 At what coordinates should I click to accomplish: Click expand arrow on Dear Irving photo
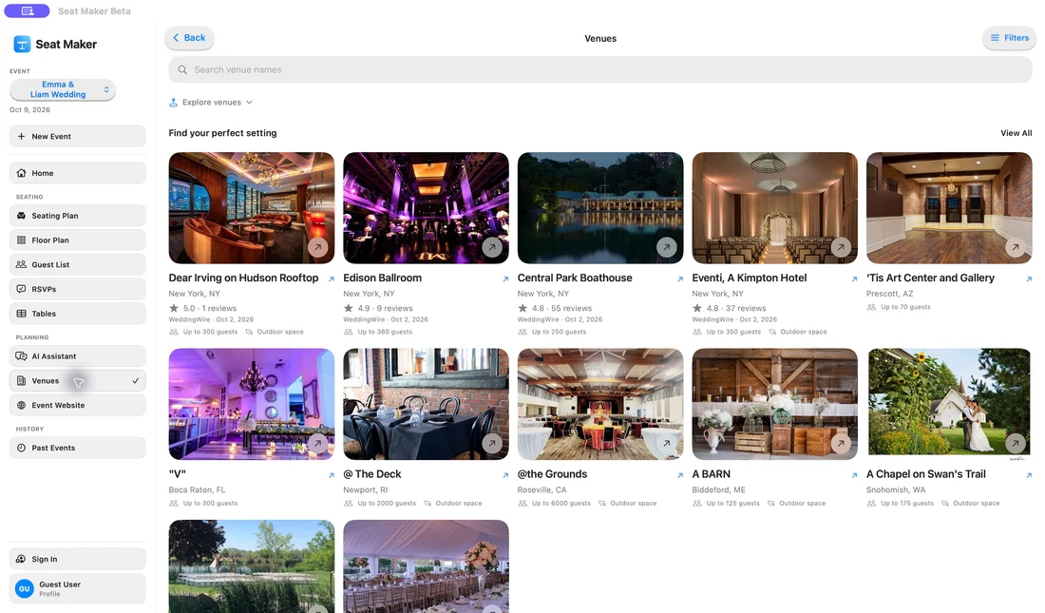[318, 247]
